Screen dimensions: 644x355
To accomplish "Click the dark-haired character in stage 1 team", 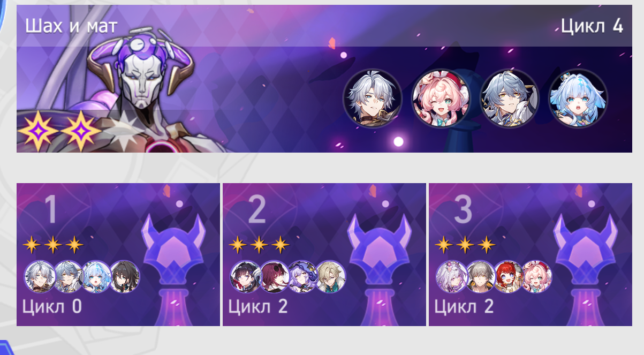I will pyautogui.click(x=125, y=277).
